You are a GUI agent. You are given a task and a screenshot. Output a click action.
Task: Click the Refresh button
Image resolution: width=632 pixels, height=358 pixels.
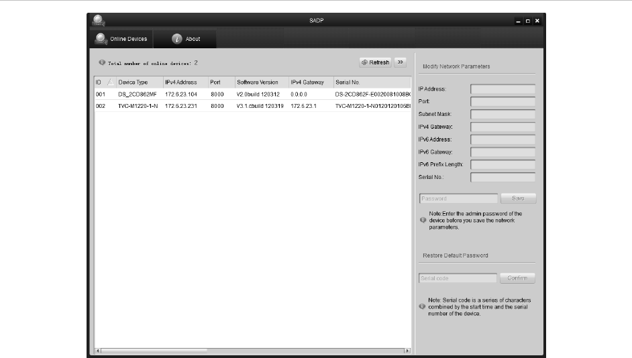[x=375, y=62]
